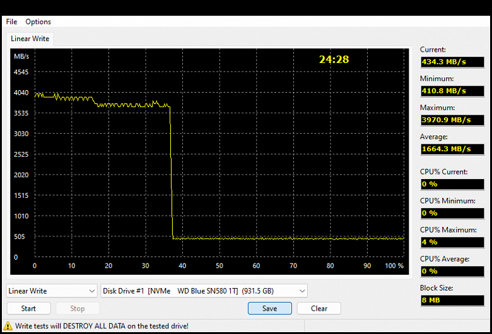Click the Clear button
This screenshot has width=492, height=334.
pos(319,308)
